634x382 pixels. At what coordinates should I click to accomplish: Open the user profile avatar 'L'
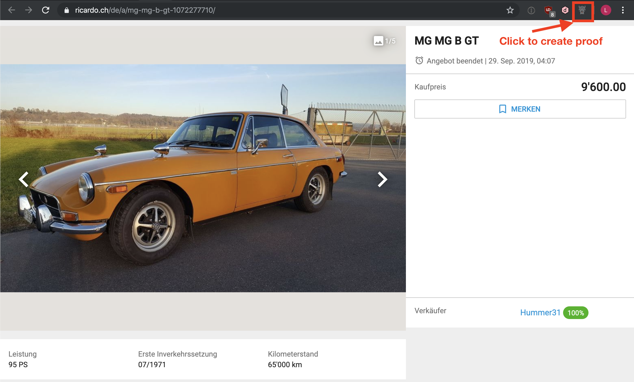click(605, 10)
